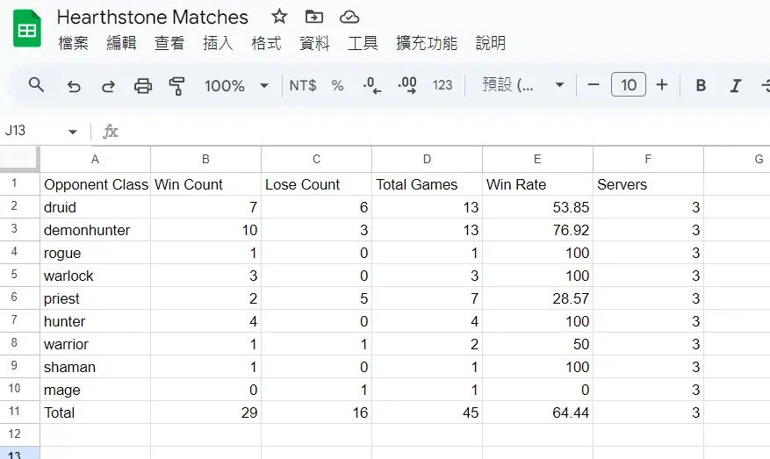The height and width of the screenshot is (459, 770).
Task: Open the 擴充功能 menu
Action: [427, 43]
